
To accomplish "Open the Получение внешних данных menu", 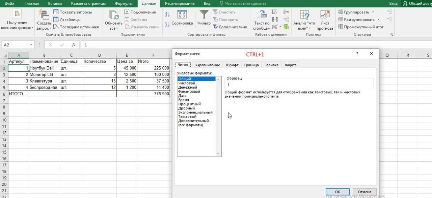I will point(17,20).
